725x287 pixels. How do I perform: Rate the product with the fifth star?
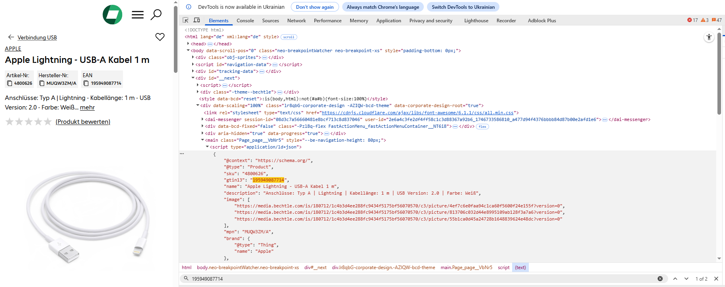[48, 122]
